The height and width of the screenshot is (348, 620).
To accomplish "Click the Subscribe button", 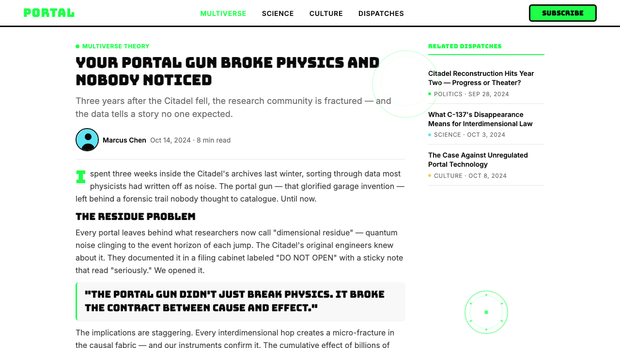I will pos(563,13).
